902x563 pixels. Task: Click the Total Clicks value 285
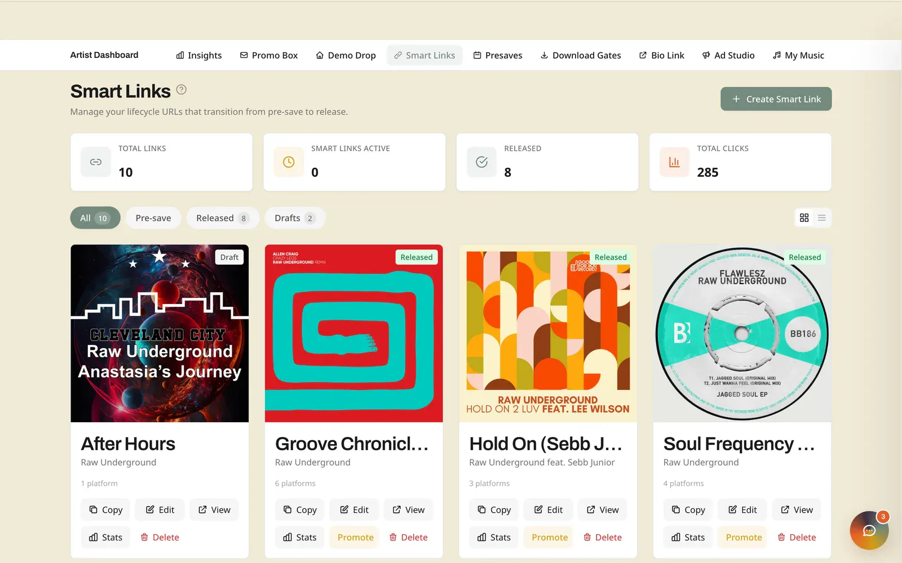[708, 172]
